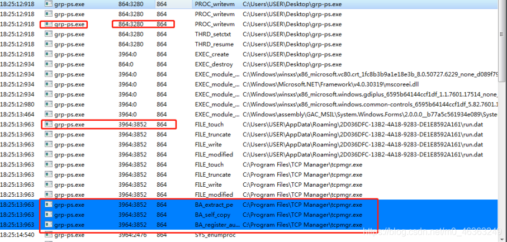
Task: Click the tcpmgr.exe path in the BA_self_copy row
Action: 302,215
